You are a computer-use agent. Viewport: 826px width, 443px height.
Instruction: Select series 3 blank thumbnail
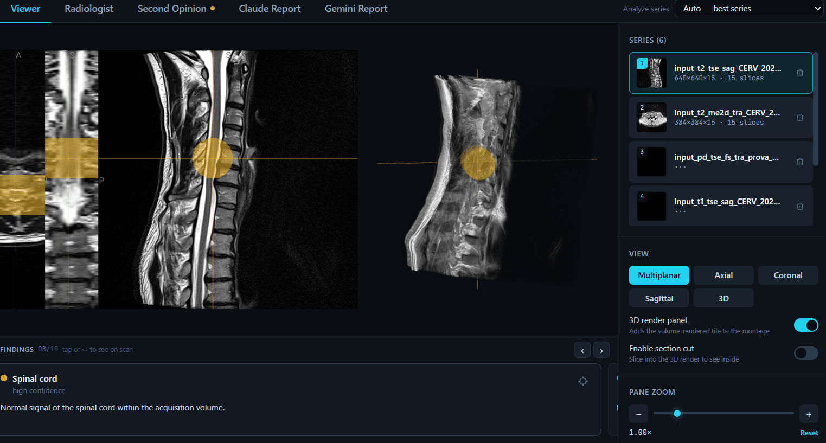[651, 162]
